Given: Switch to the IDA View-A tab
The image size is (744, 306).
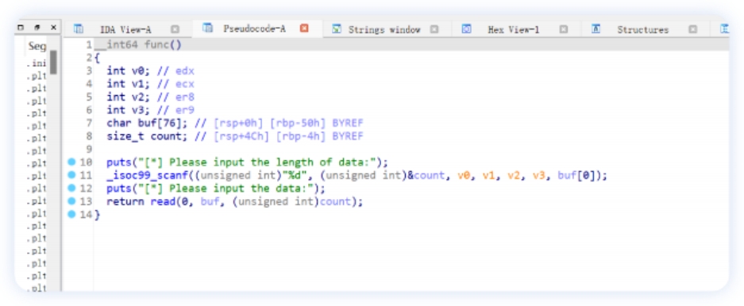Looking at the screenshot, I should click(125, 29).
